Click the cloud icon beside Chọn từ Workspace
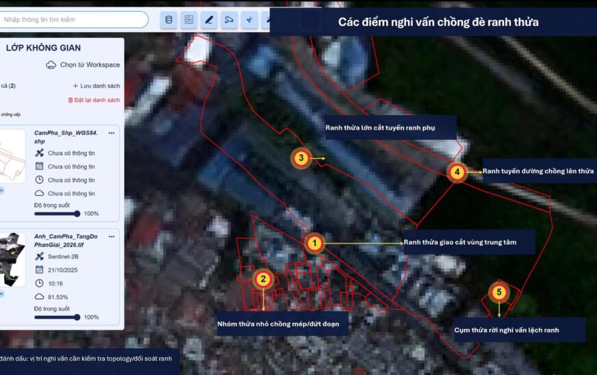This screenshot has width=597, height=375. (x=51, y=65)
